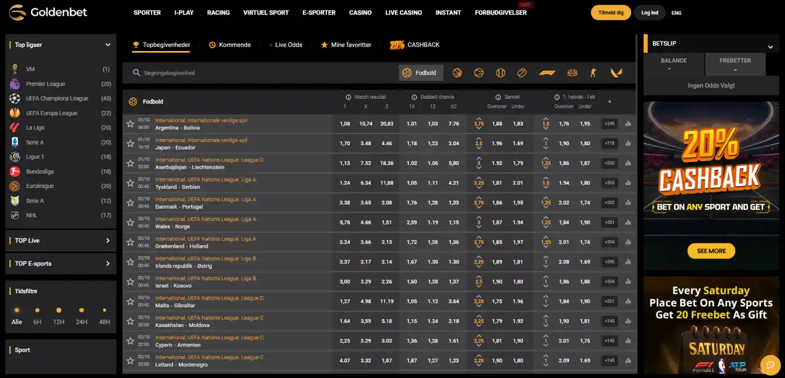Star the Tyskland - Serbien match

coord(130,183)
